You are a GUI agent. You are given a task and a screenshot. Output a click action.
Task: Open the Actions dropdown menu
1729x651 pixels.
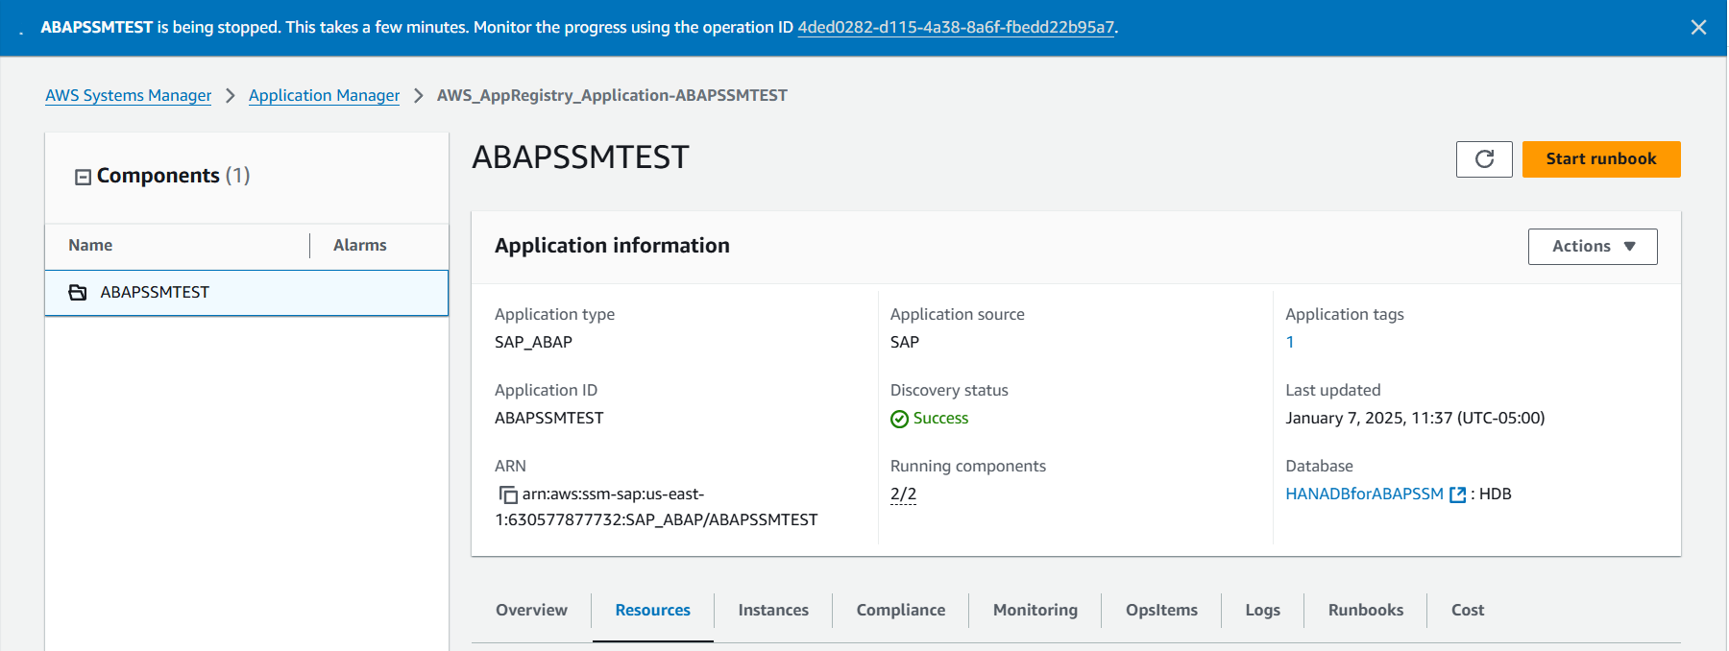click(1592, 247)
